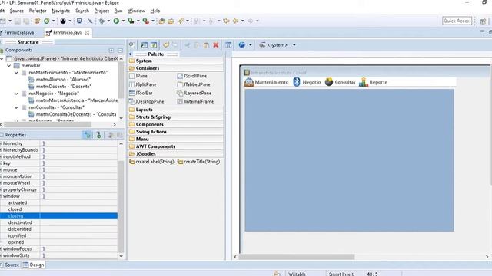Select JTabbedPane in the palette
The width and height of the screenshot is (492, 276).
194,84
